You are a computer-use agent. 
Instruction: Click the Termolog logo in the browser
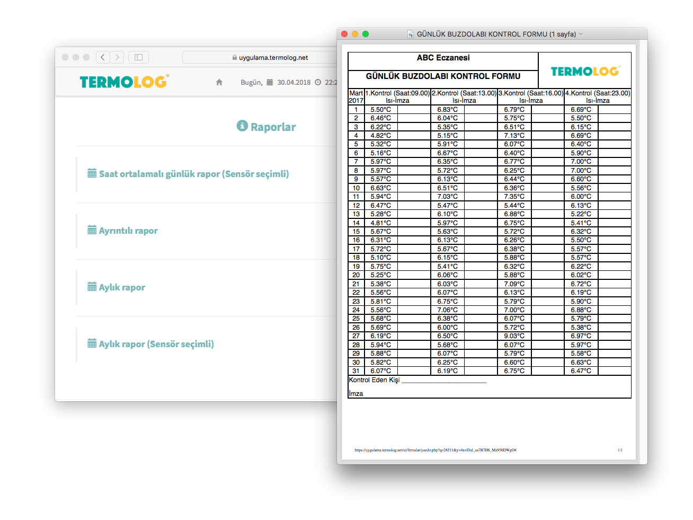[125, 81]
